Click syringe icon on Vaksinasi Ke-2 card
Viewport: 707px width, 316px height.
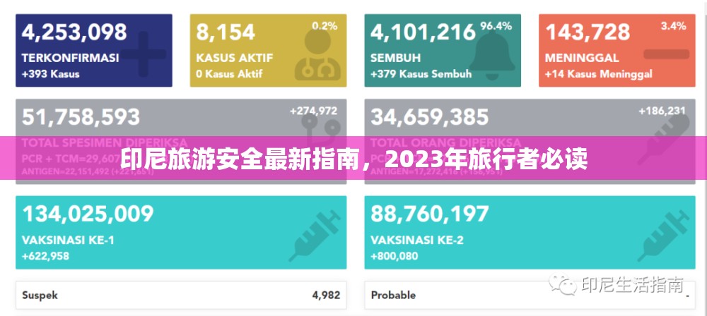click(x=664, y=236)
